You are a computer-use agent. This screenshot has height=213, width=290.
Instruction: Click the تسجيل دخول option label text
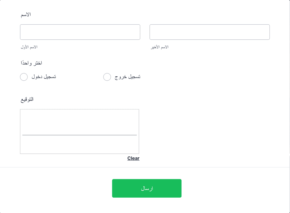point(44,77)
